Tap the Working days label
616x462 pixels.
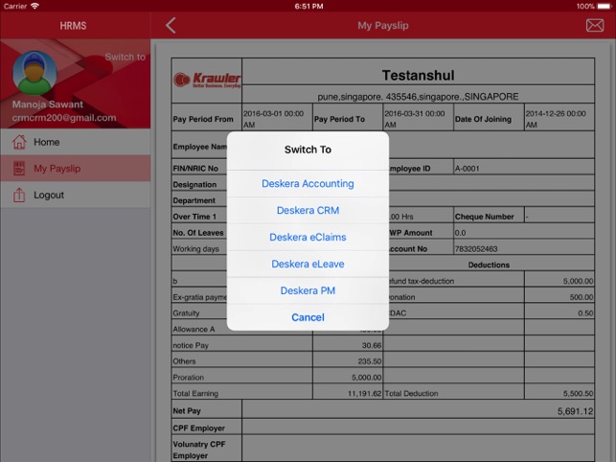tap(195, 249)
